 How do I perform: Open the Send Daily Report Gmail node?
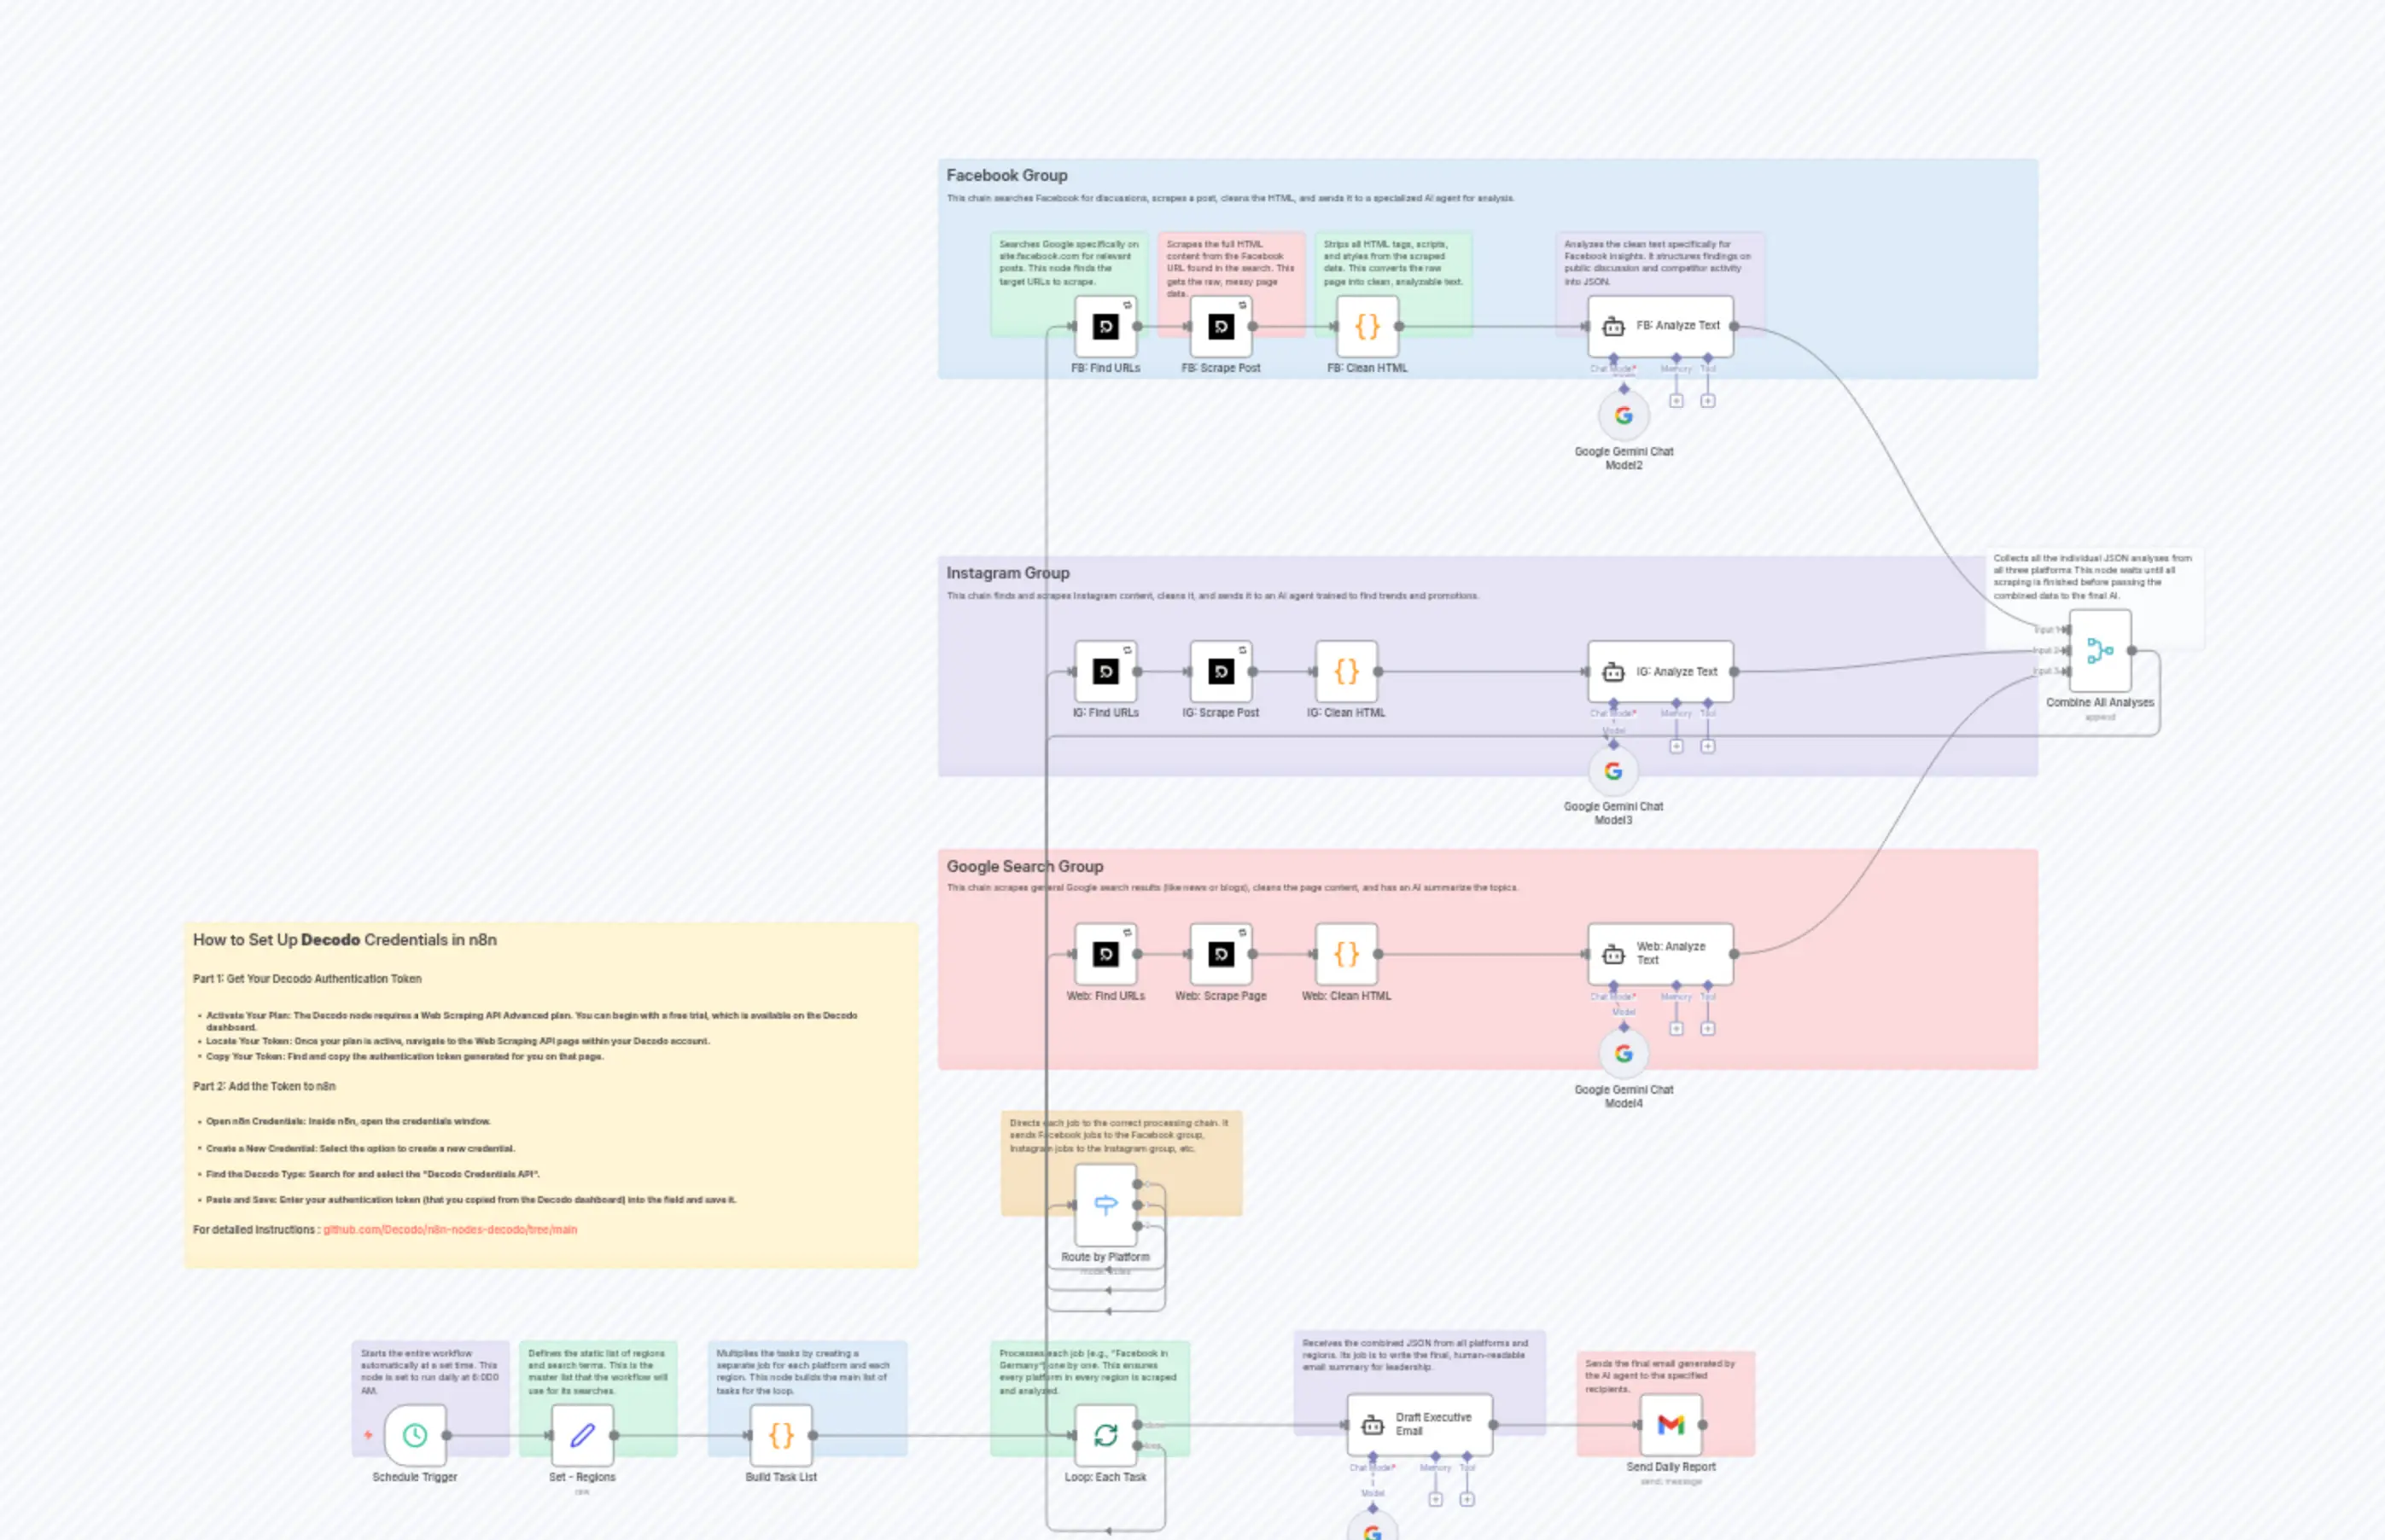pos(1670,1425)
